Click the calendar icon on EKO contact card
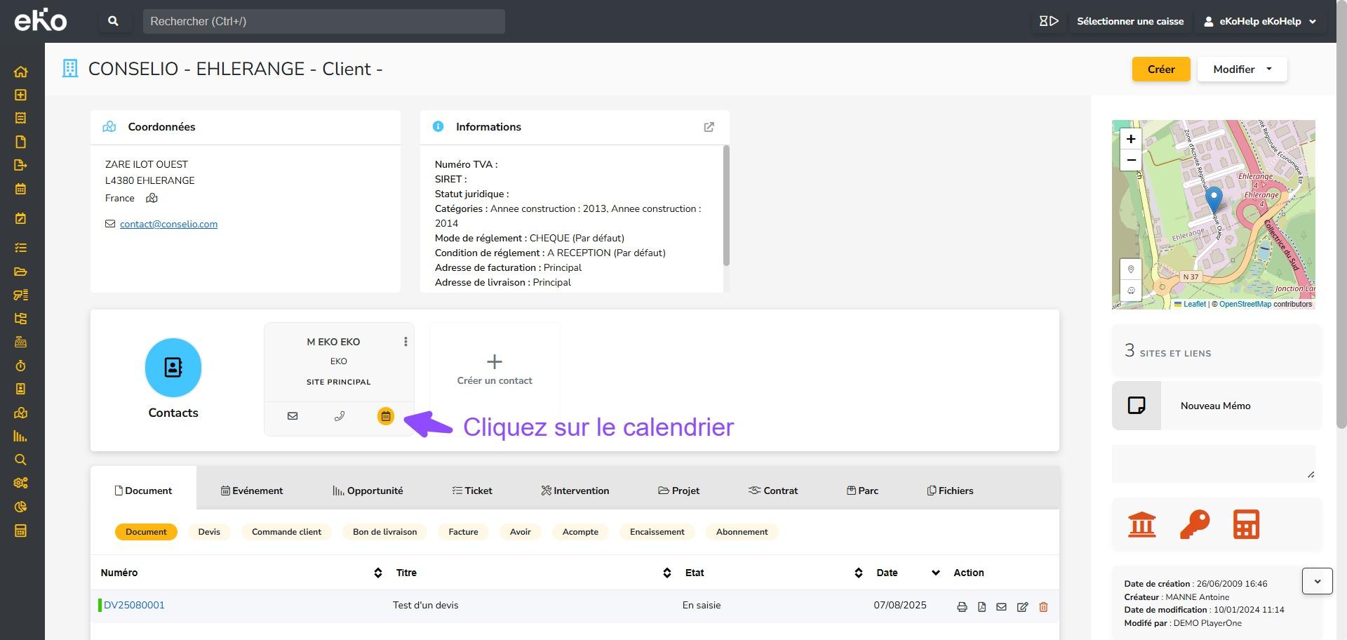This screenshot has height=640, width=1347. point(385,416)
